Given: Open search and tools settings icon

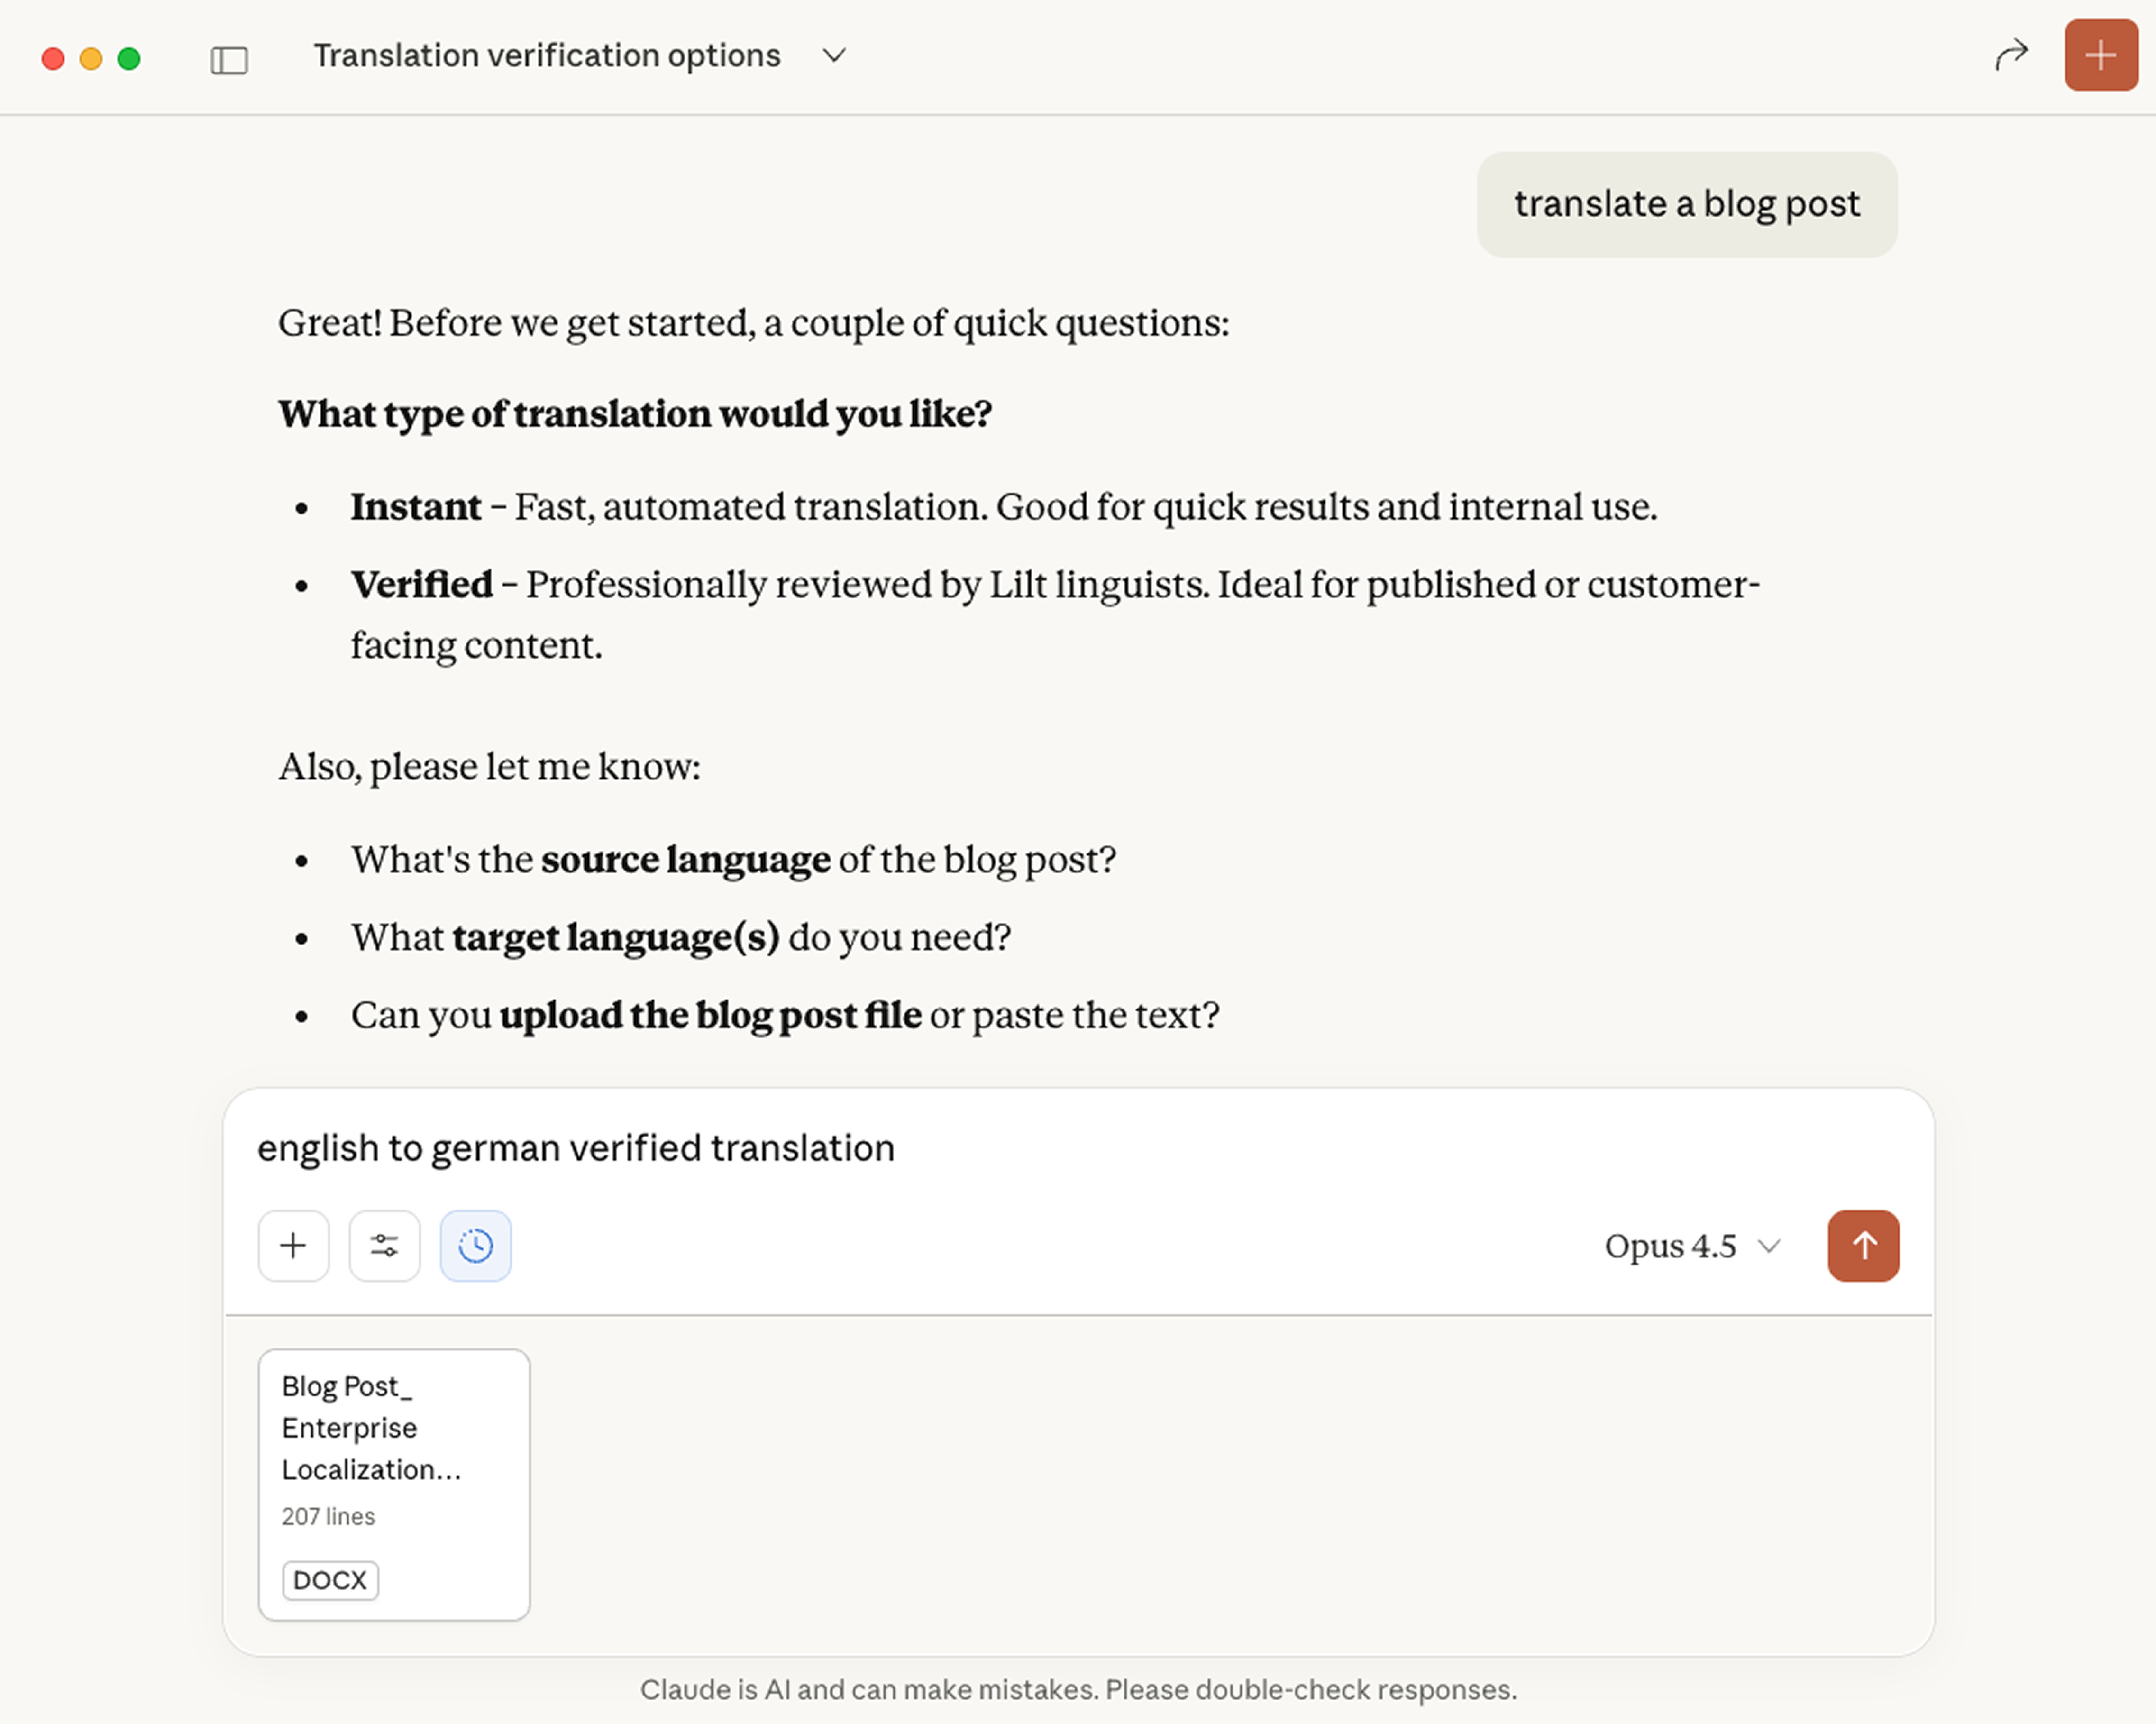Looking at the screenshot, I should [384, 1245].
